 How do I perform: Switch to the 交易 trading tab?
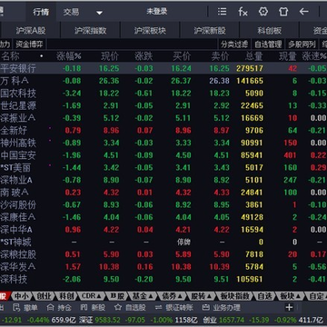71,12
